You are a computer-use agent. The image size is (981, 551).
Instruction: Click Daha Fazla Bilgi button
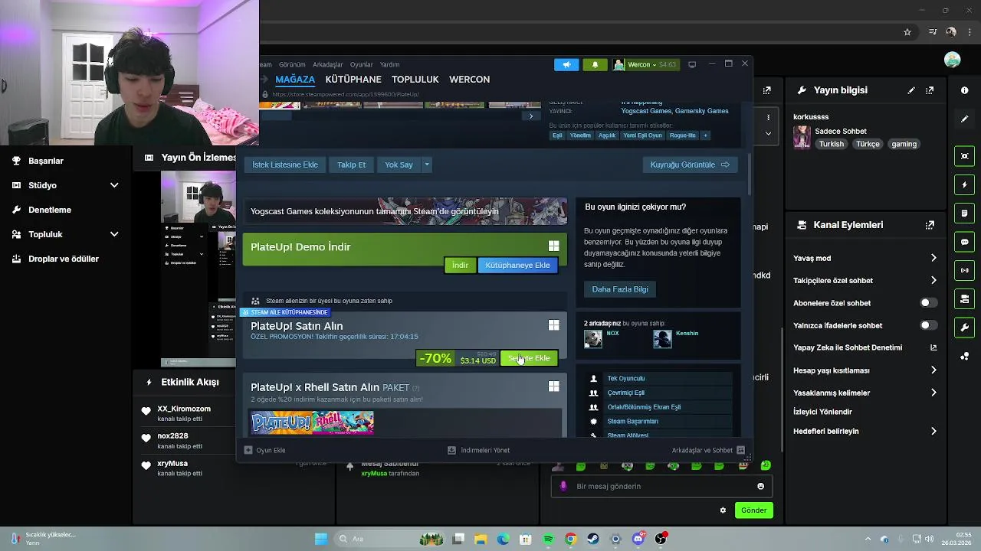(x=620, y=289)
